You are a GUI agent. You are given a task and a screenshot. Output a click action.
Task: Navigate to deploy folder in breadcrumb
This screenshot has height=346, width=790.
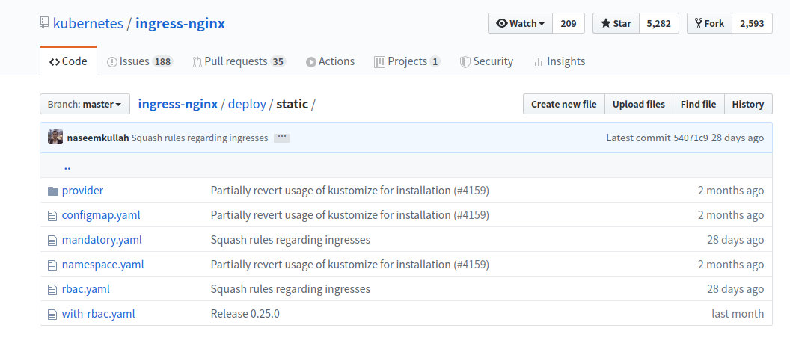pos(247,105)
